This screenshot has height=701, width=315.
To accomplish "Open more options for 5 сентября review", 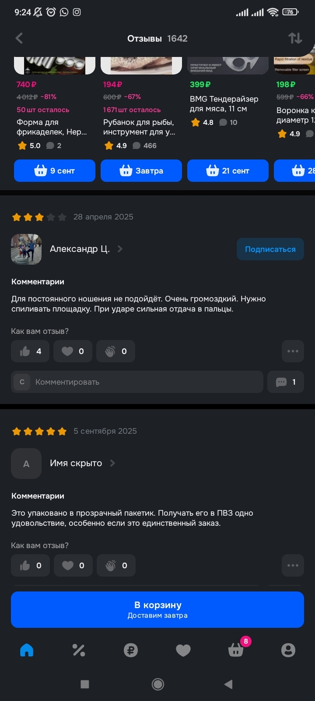I will [x=293, y=565].
